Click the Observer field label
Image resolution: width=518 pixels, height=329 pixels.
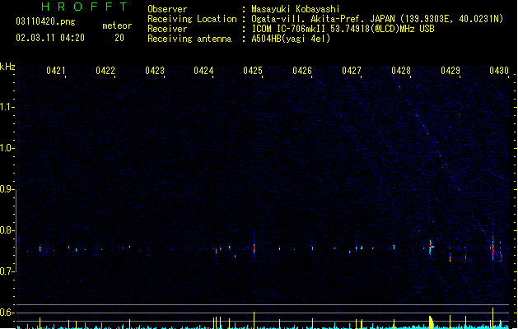click(x=167, y=9)
